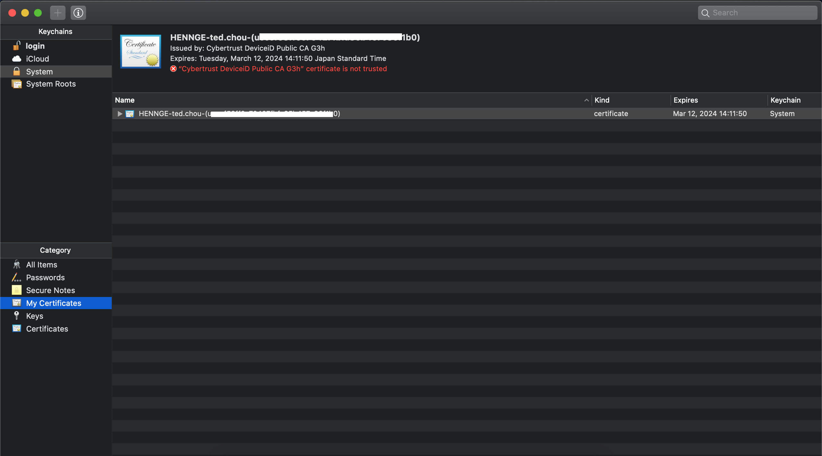Open the info inspector button in toolbar
The width and height of the screenshot is (822, 456).
(x=78, y=13)
